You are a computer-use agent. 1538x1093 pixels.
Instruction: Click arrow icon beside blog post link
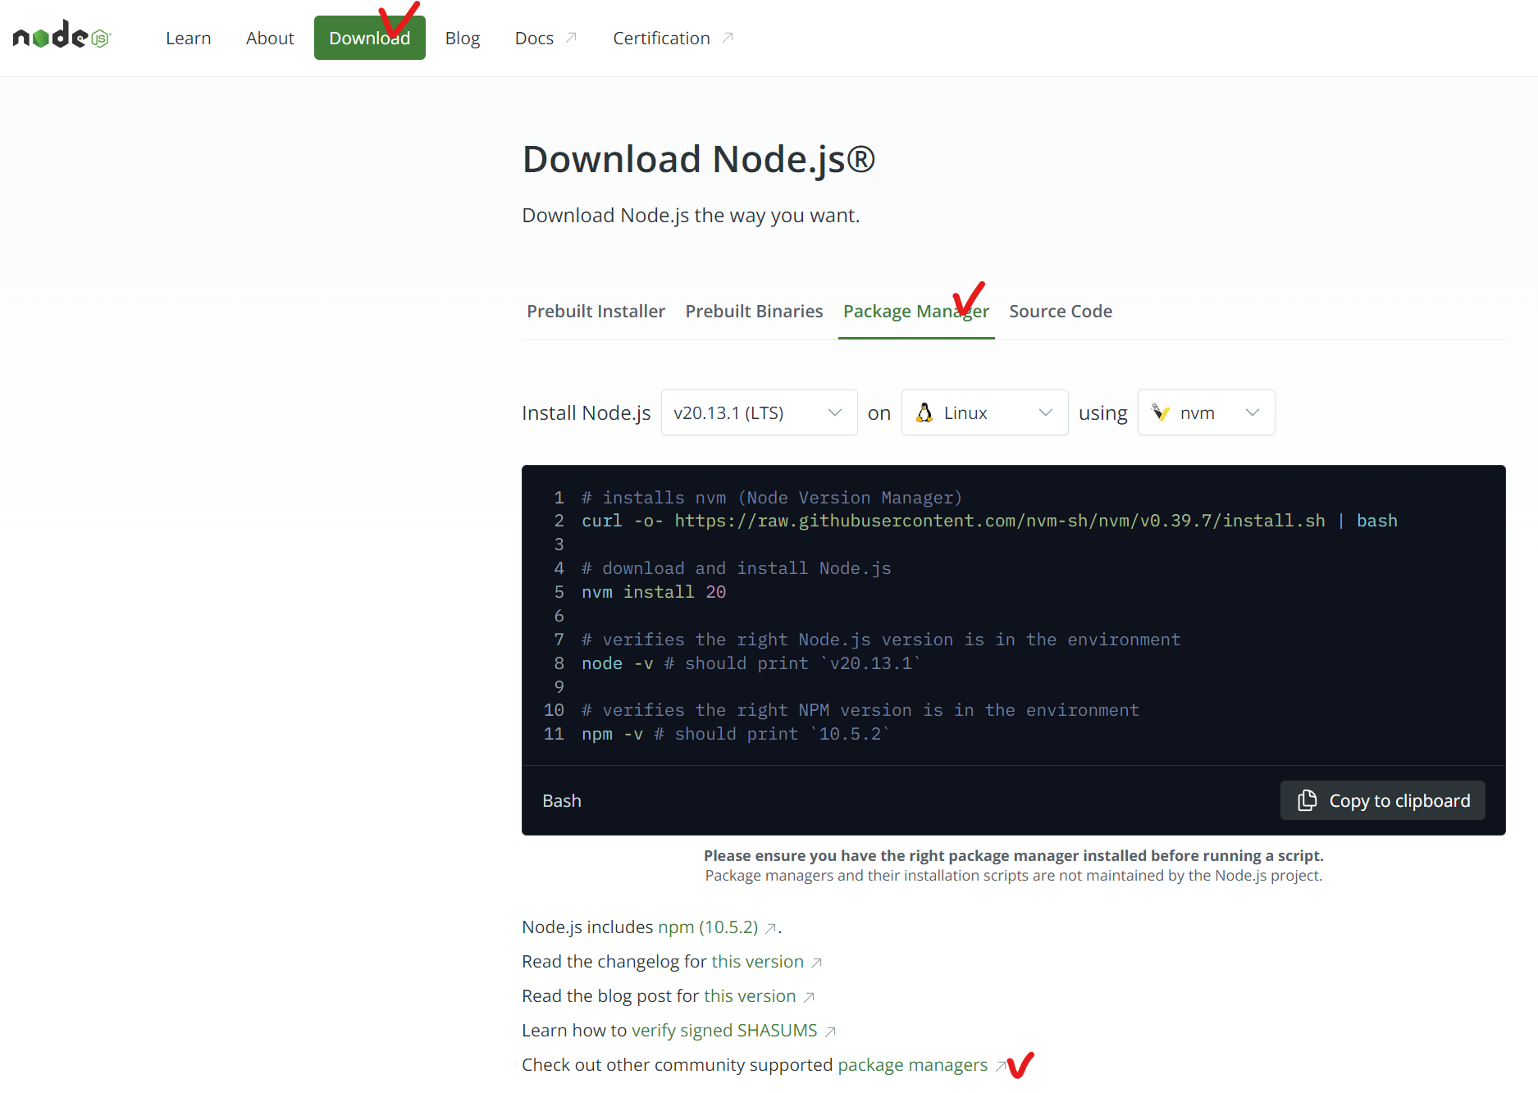pyautogui.click(x=809, y=997)
